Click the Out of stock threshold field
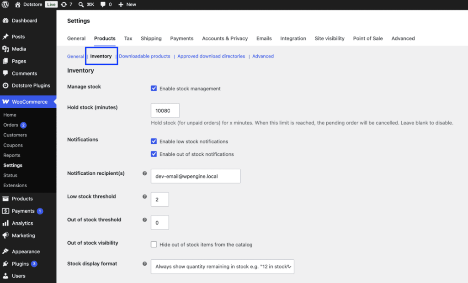 (160, 222)
